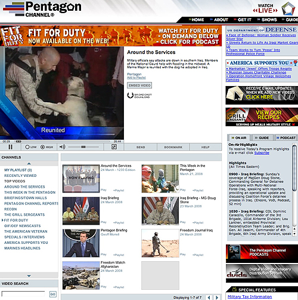Open the DVIDS distribution system banner
The image size is (298, 300).
point(262,273)
